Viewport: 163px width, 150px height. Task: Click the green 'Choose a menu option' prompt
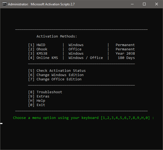click(83, 118)
